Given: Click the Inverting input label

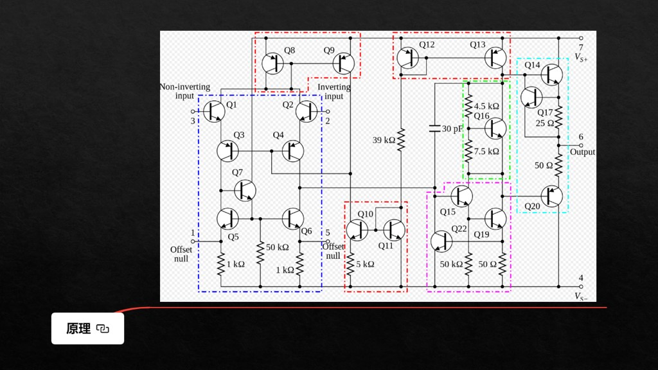Looking at the screenshot, I should coord(334,91).
